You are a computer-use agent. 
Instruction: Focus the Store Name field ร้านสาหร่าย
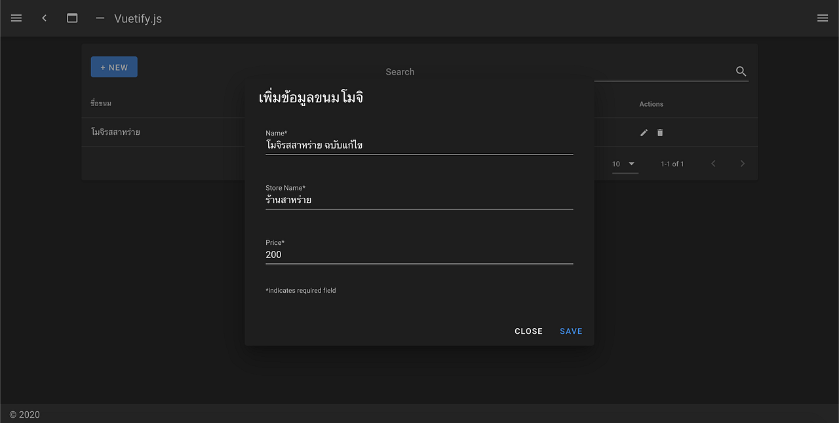tap(419, 200)
